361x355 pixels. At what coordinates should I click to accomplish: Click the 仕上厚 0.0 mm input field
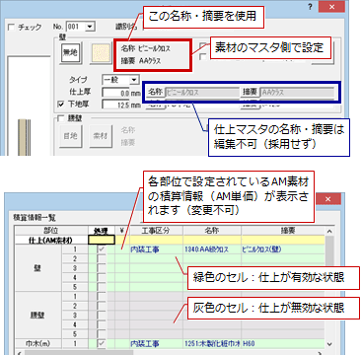click(115, 93)
